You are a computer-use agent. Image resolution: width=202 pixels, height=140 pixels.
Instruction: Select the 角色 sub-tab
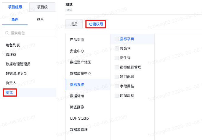[15, 20]
